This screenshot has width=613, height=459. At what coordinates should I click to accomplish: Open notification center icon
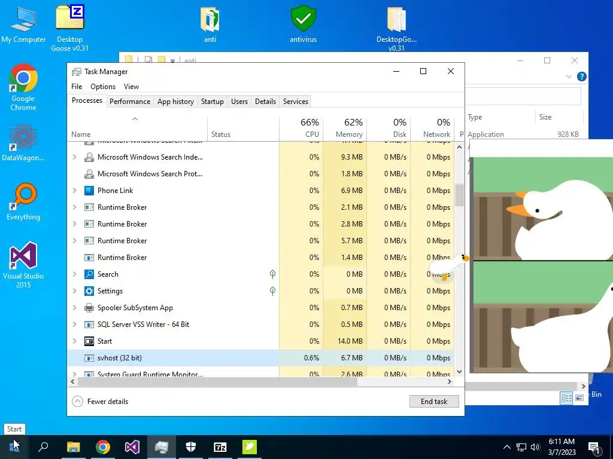pos(594,447)
